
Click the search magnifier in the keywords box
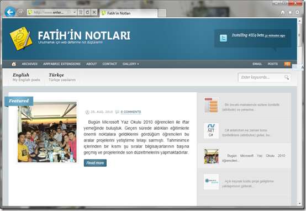(x=286, y=77)
